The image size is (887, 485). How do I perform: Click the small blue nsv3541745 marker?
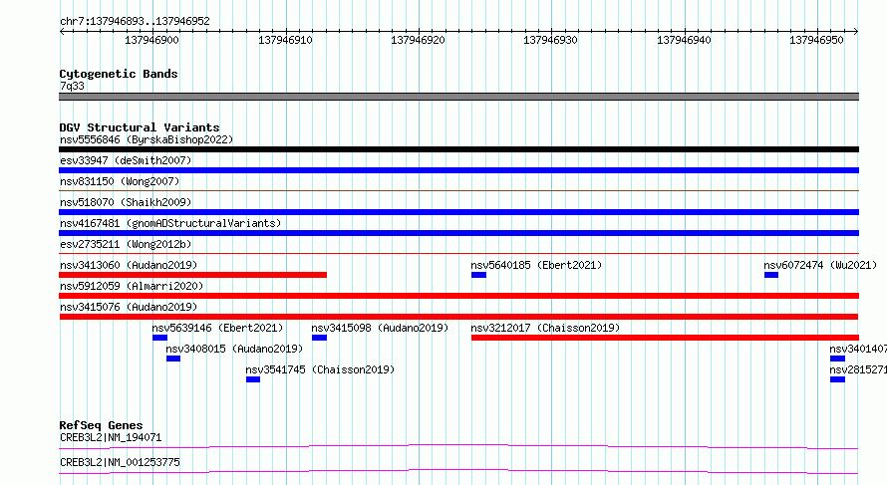tap(253, 379)
